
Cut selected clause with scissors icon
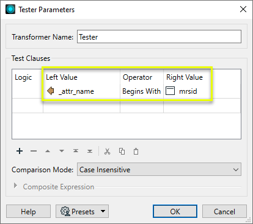click(108, 152)
